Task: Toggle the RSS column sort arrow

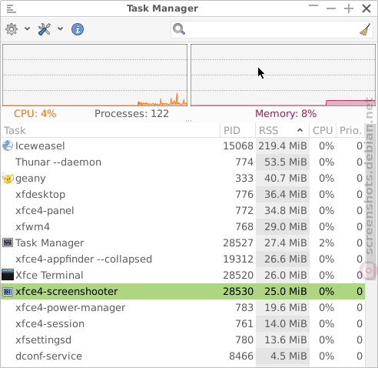Action: 300,130
